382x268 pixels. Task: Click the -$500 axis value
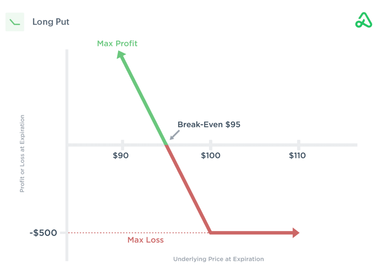(43, 233)
